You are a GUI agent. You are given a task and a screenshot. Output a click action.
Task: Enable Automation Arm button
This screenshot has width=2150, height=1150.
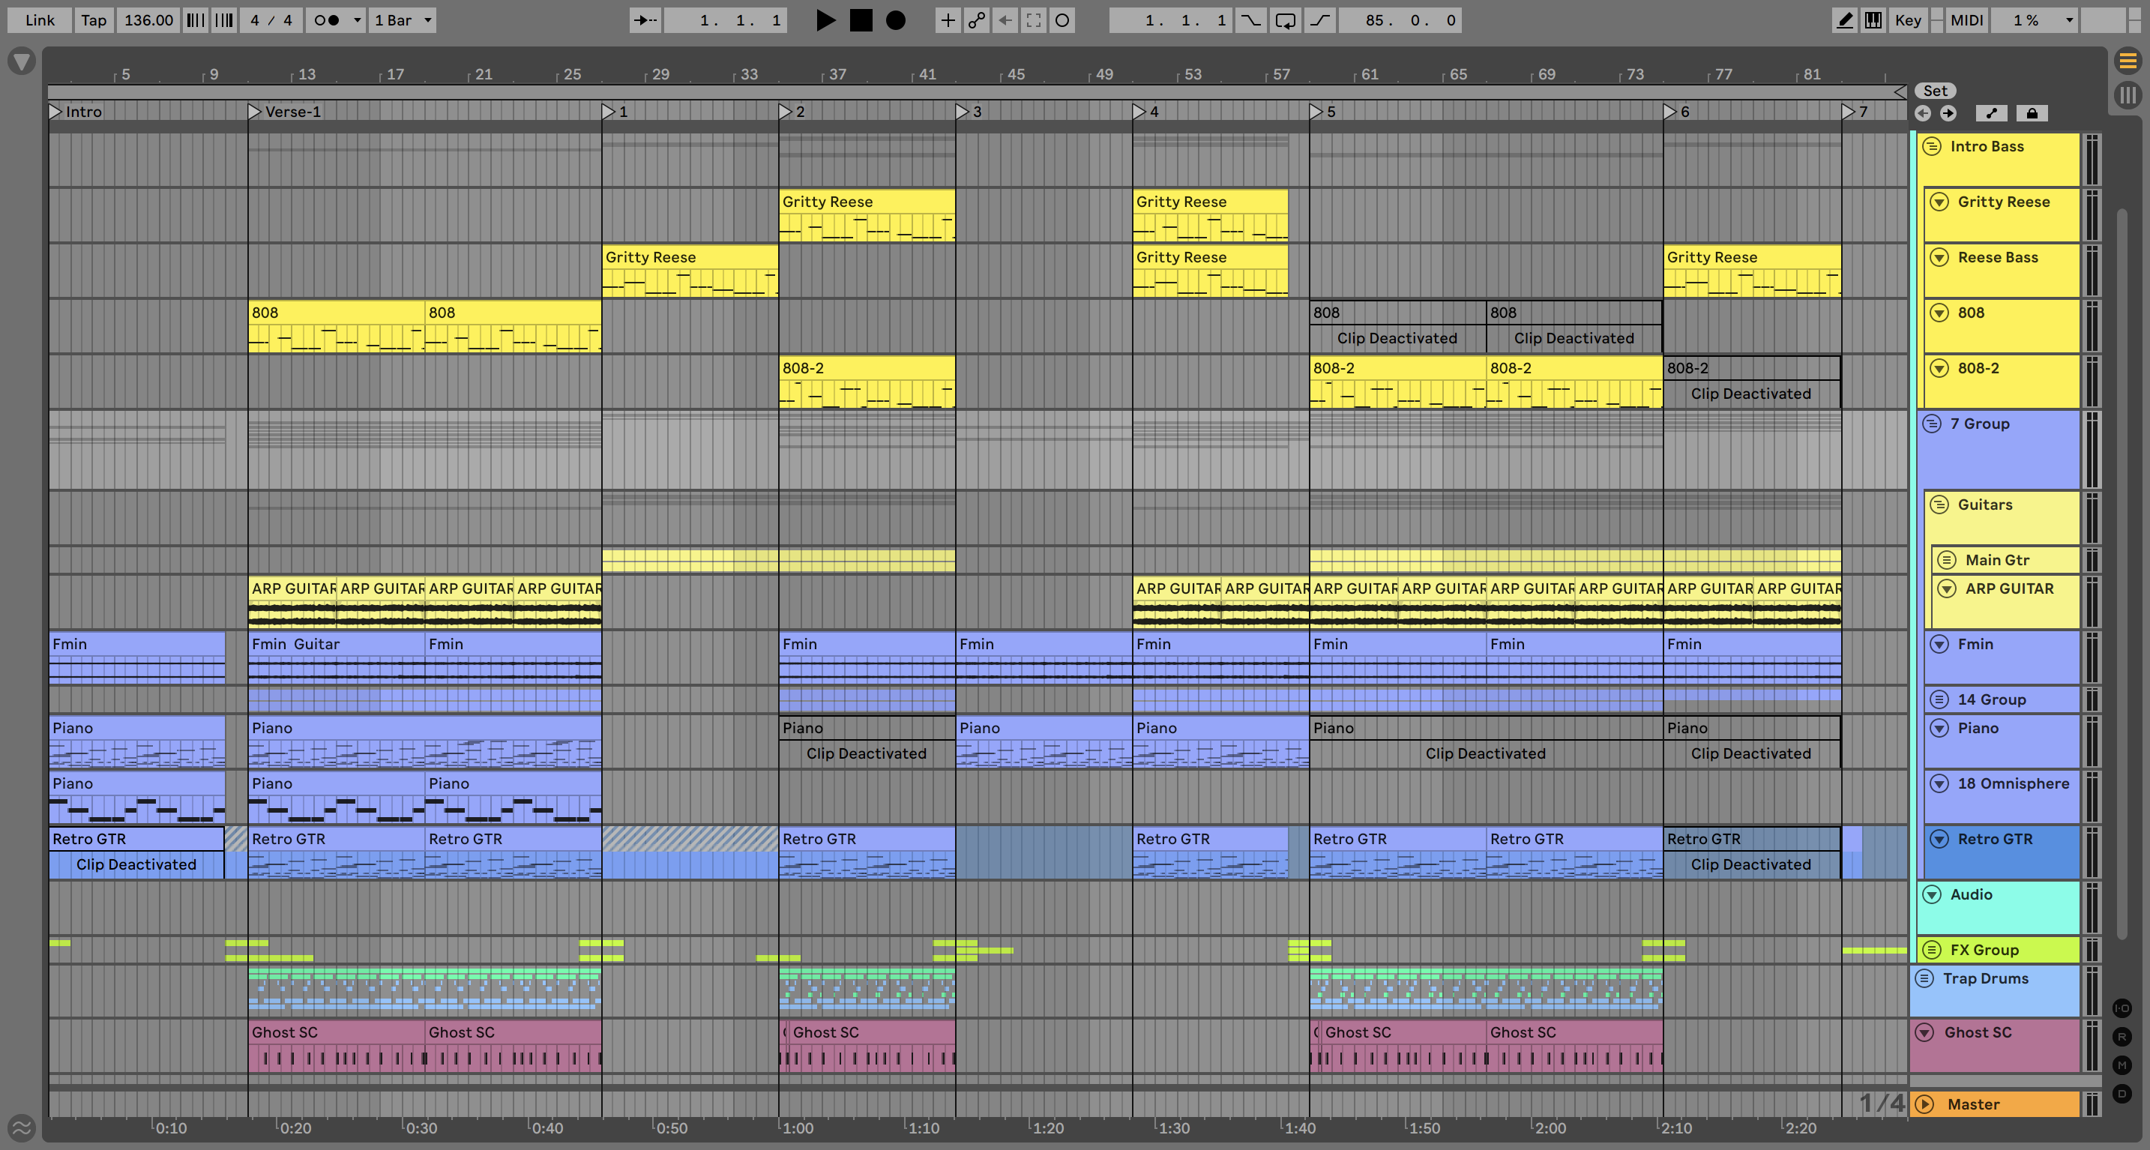point(977,20)
